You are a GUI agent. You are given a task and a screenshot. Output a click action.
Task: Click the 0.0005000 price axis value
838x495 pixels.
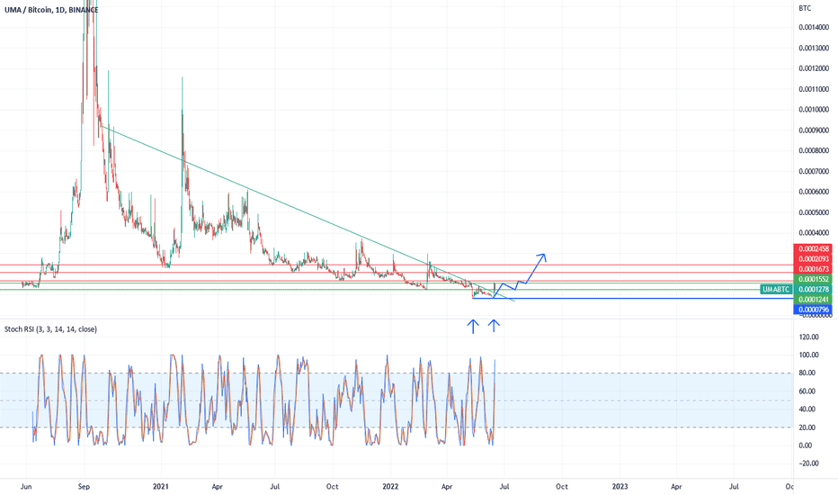[x=814, y=213]
